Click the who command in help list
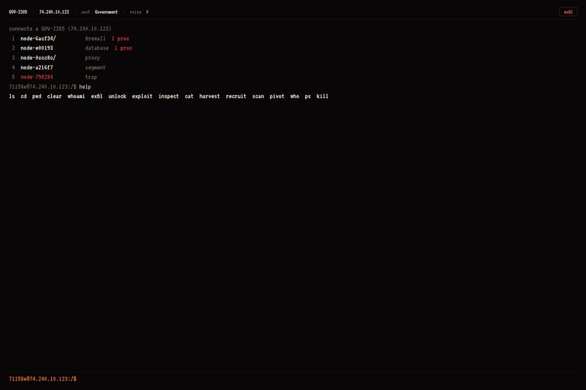 coord(295,96)
